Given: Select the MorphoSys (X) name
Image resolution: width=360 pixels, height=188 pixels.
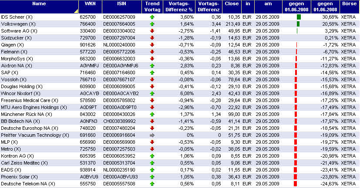Looking at the screenshot, I should [x=17, y=59].
